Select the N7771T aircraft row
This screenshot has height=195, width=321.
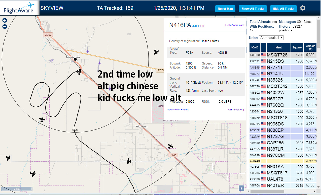(283, 68)
